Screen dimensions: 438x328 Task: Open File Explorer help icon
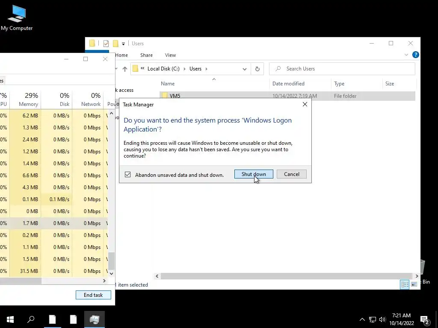tap(415, 55)
